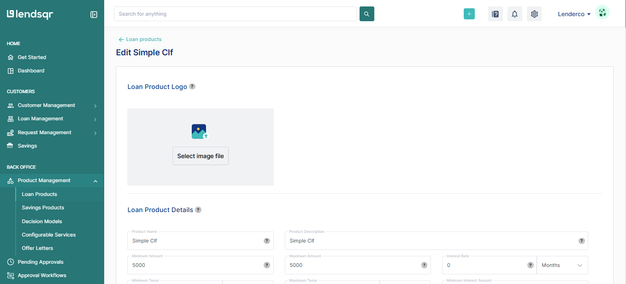Open Get Started page
This screenshot has width=626, height=284.
[32, 57]
